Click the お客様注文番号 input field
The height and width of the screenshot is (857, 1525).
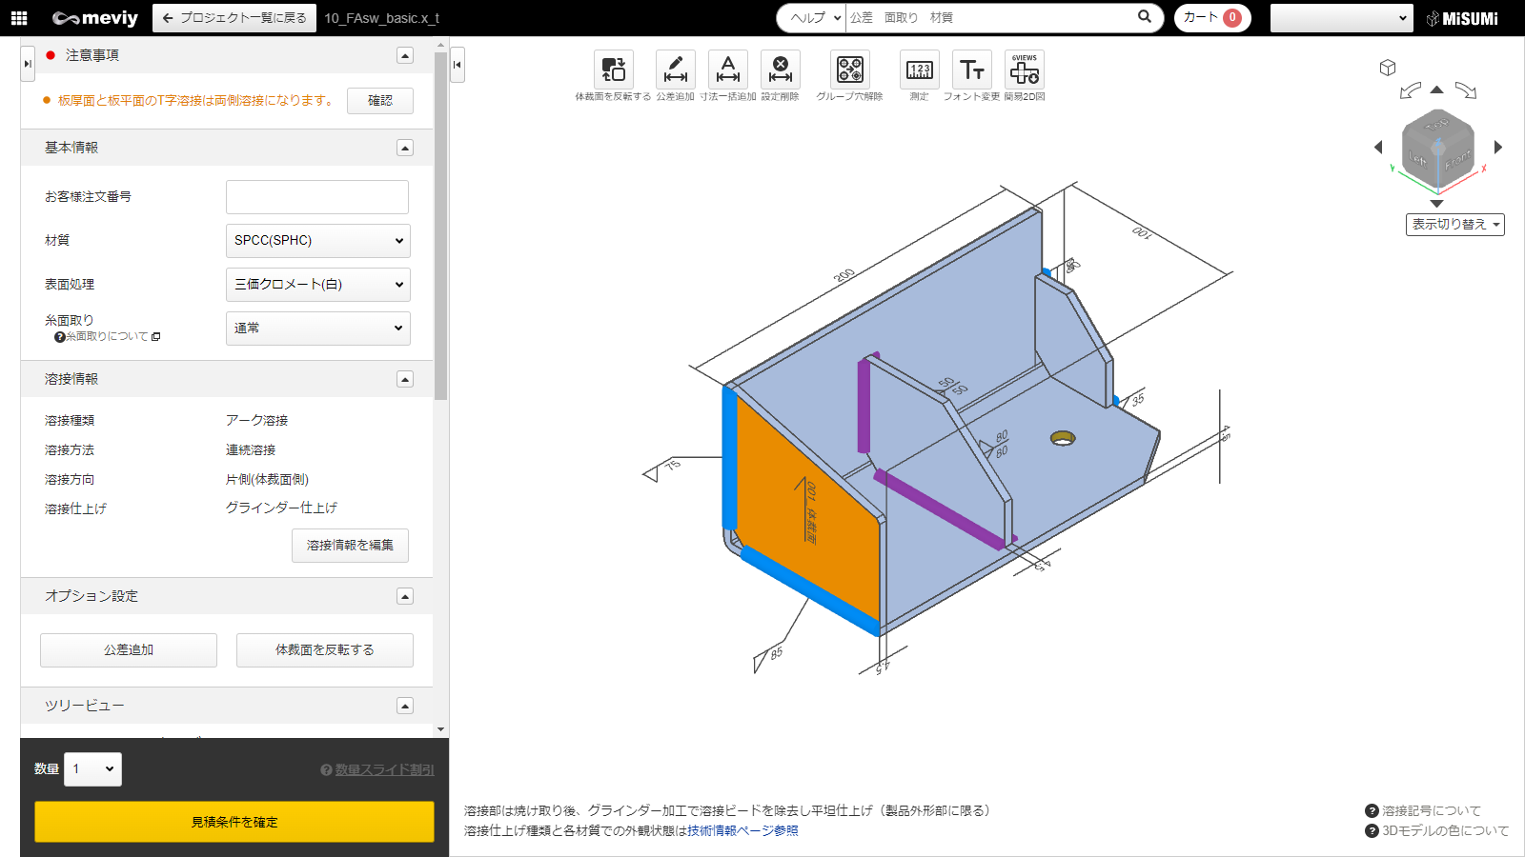click(x=317, y=197)
